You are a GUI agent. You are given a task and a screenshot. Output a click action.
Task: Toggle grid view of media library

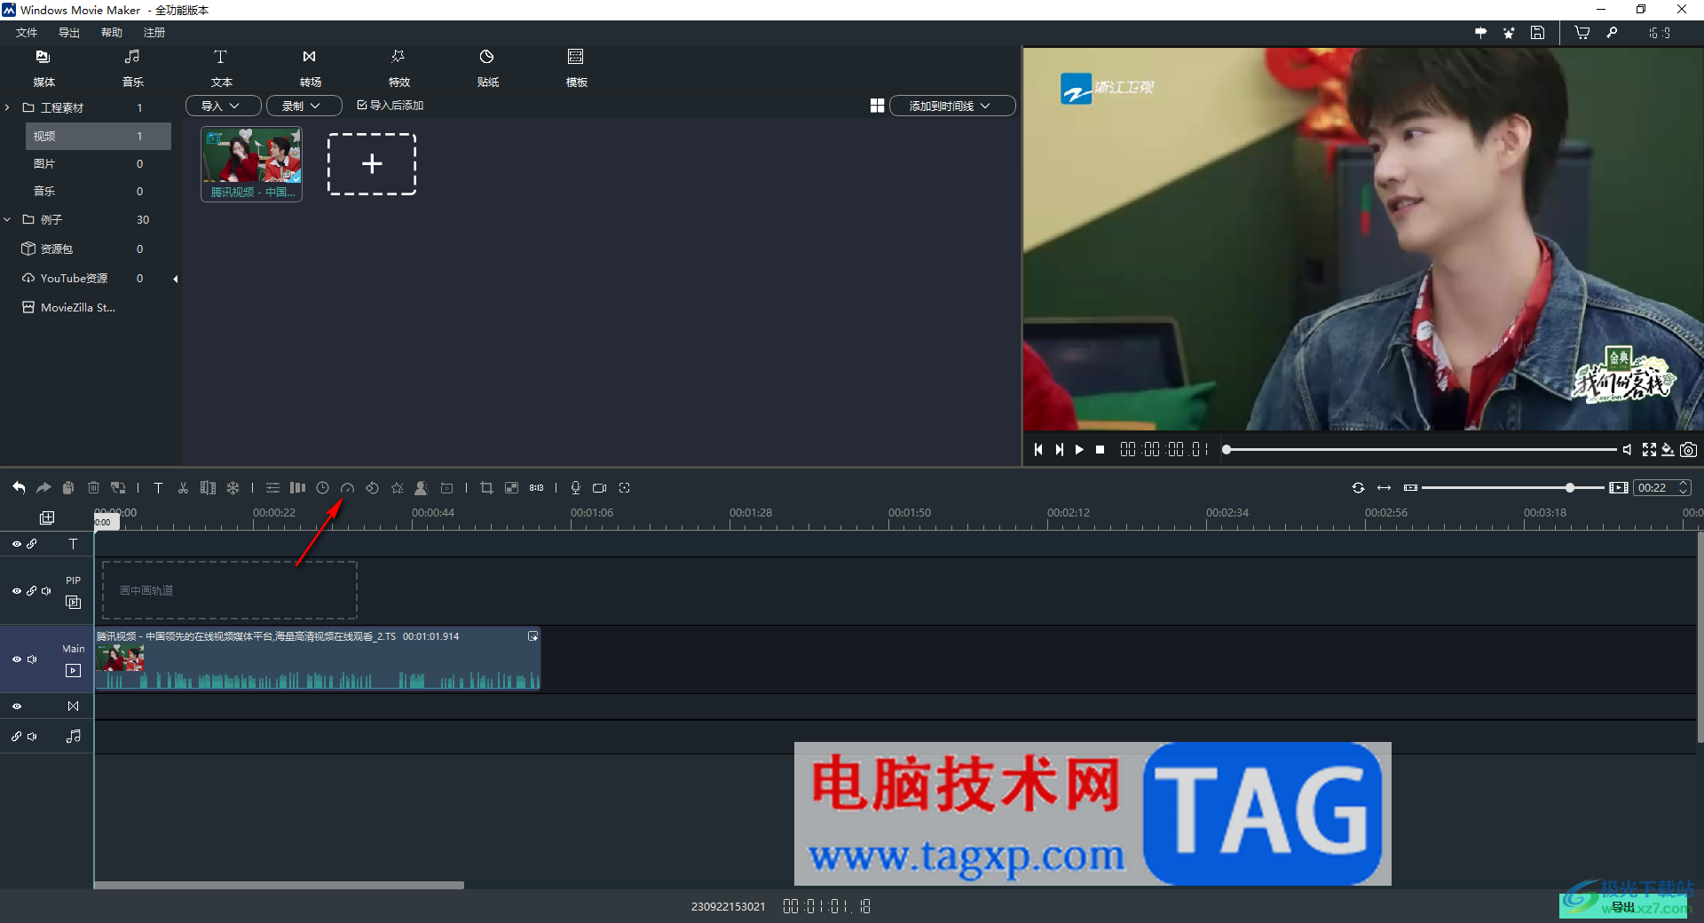click(877, 106)
